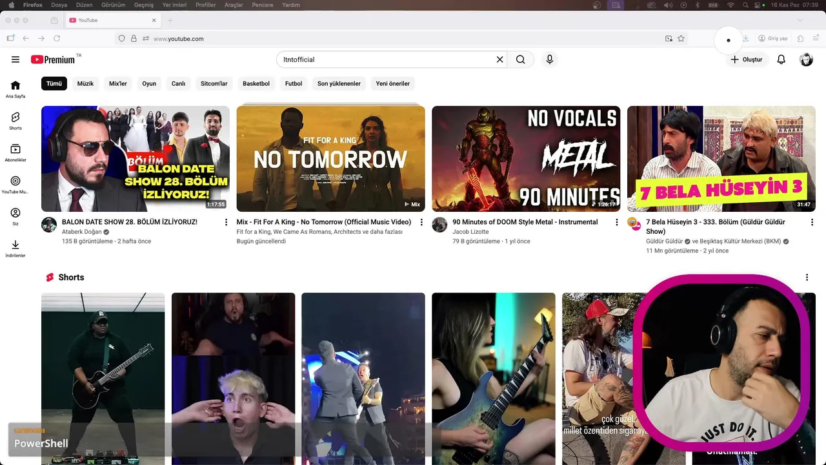Image resolution: width=826 pixels, height=465 pixels.
Task: Open İndirilenler in the sidebar
Action: (x=15, y=249)
